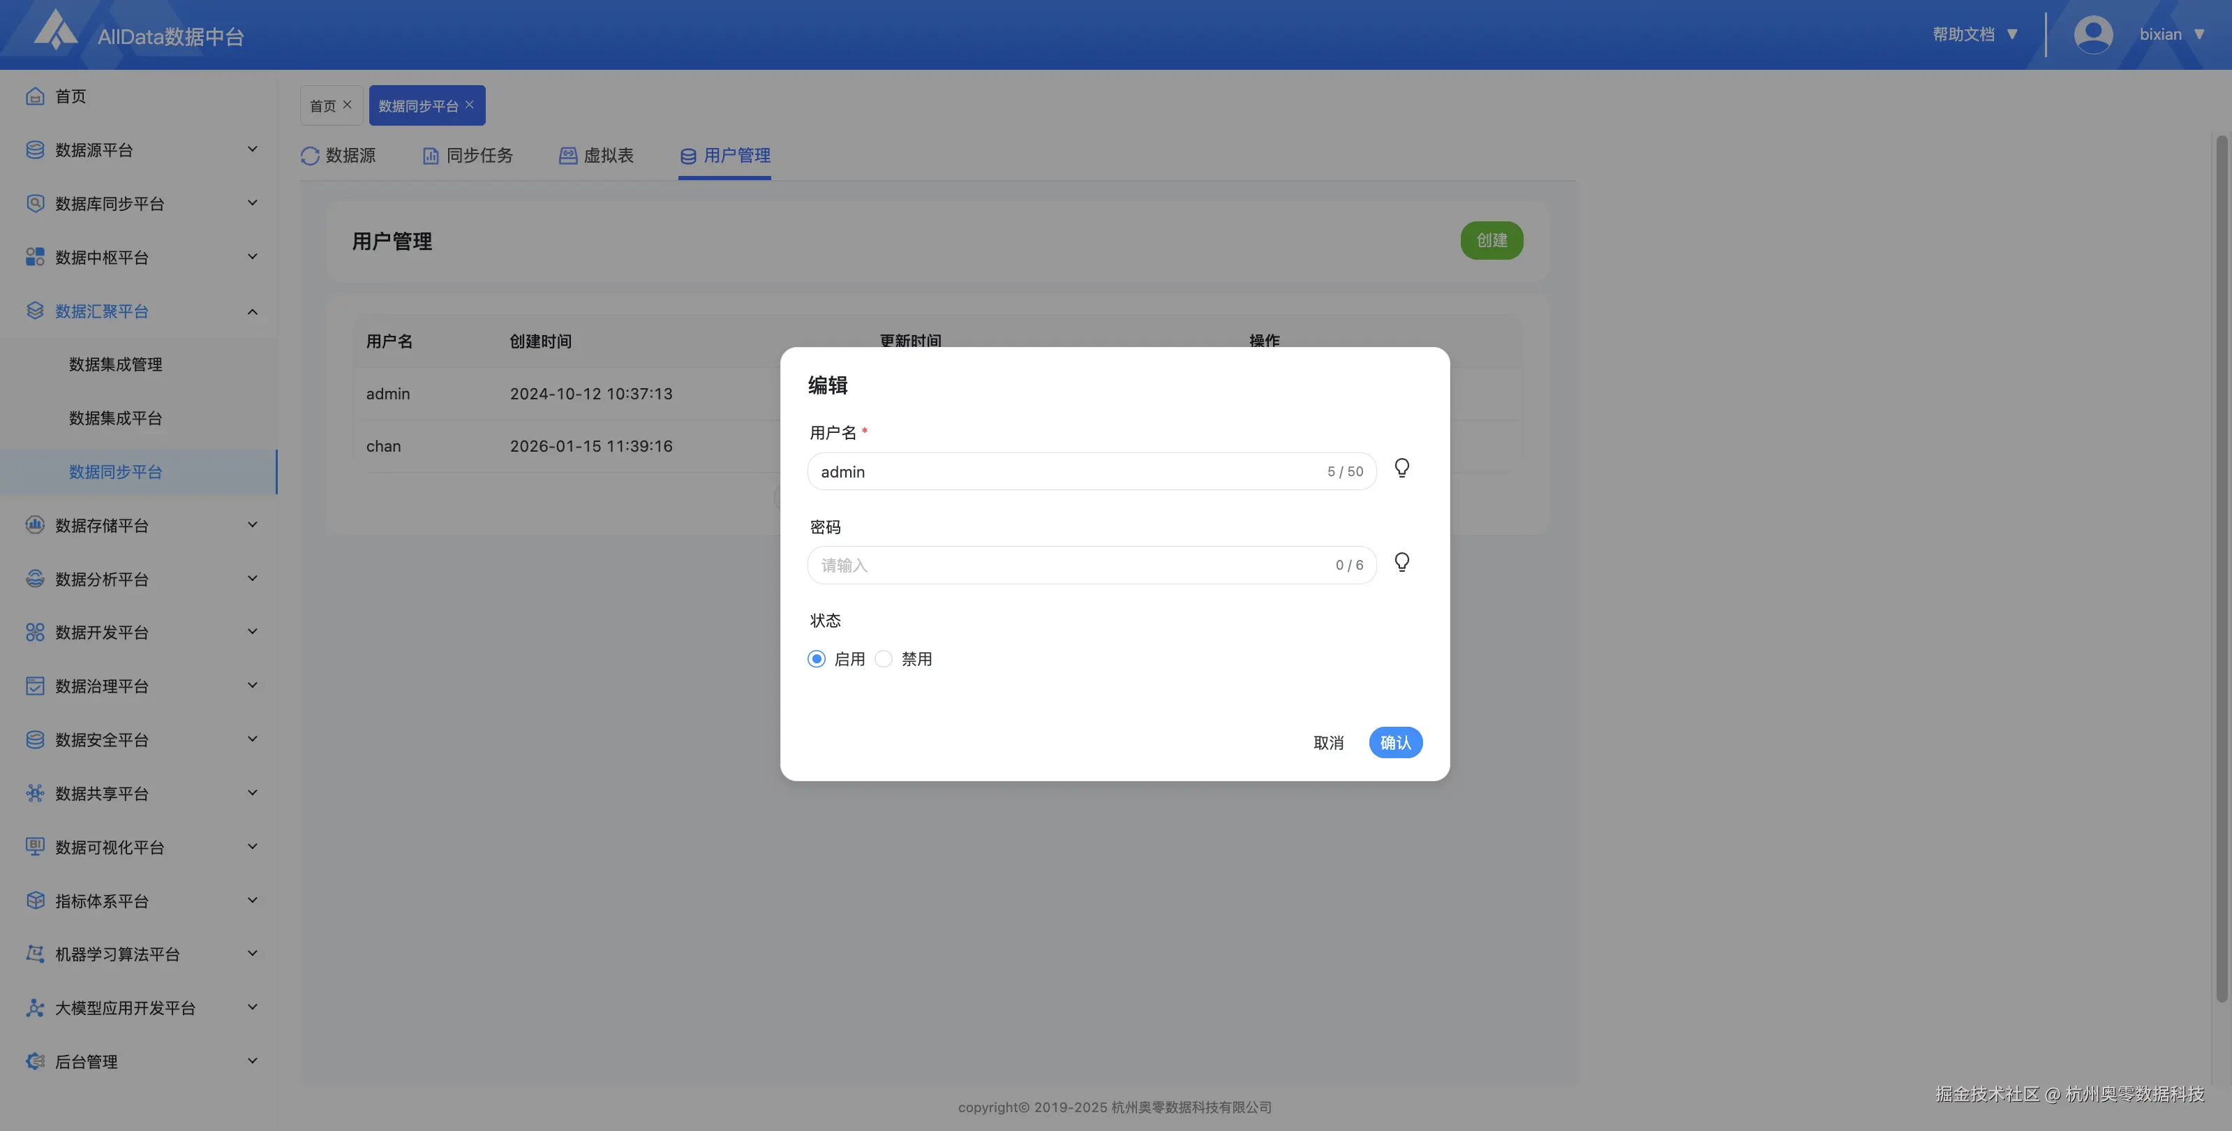This screenshot has width=2232, height=1131.
Task: Click the 取消 button in dialog
Action: 1327,743
